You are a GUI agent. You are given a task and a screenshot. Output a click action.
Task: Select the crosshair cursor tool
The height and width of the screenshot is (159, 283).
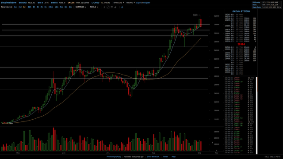tap(104, 7)
